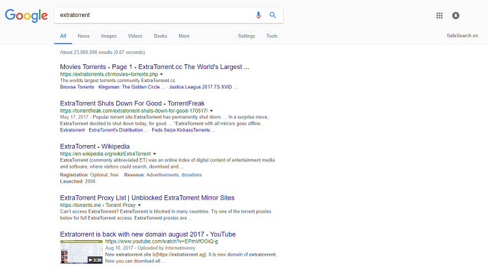Submit search with magnifying glass icon
Screen dimensions: 488x268
(x=273, y=15)
